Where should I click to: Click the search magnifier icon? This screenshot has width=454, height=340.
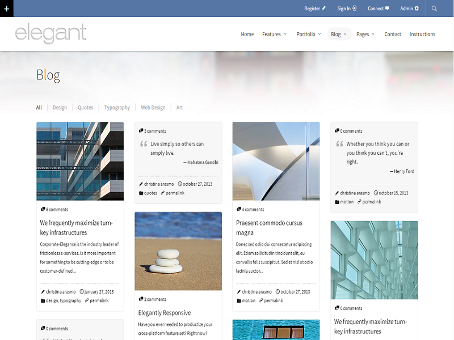point(434,8)
